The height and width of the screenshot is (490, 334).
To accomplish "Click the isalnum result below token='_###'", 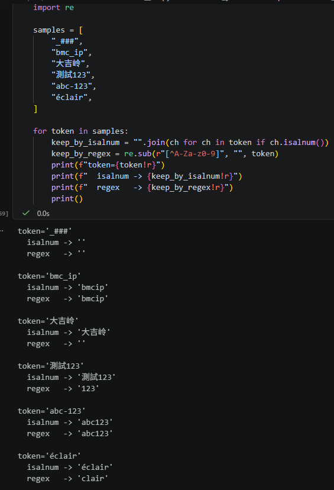I will (x=56, y=243).
